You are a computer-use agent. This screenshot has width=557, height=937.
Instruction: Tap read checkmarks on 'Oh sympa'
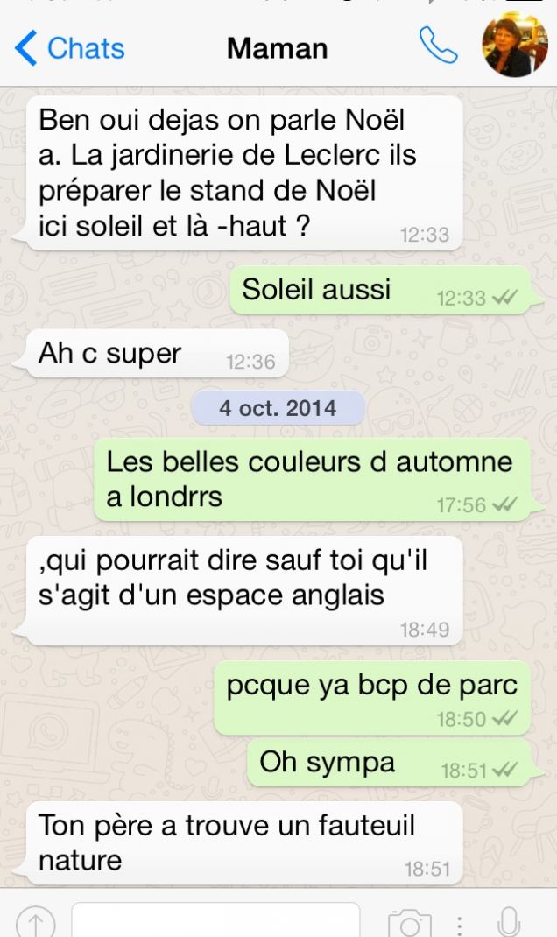click(x=505, y=770)
